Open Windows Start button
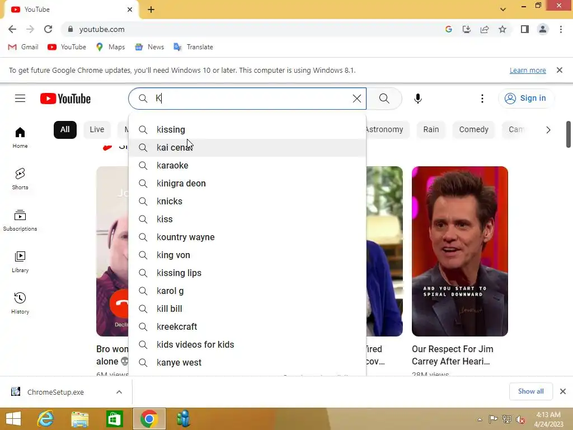The height and width of the screenshot is (430, 573). [13, 419]
